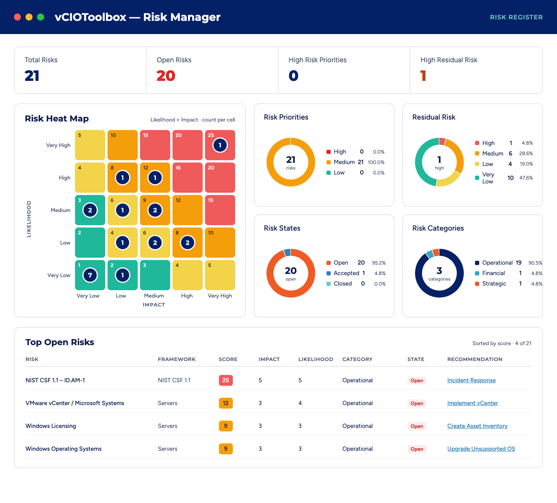The width and height of the screenshot is (557, 503).
Task: Click the count badge in the score 25 cell
Action: click(220, 145)
